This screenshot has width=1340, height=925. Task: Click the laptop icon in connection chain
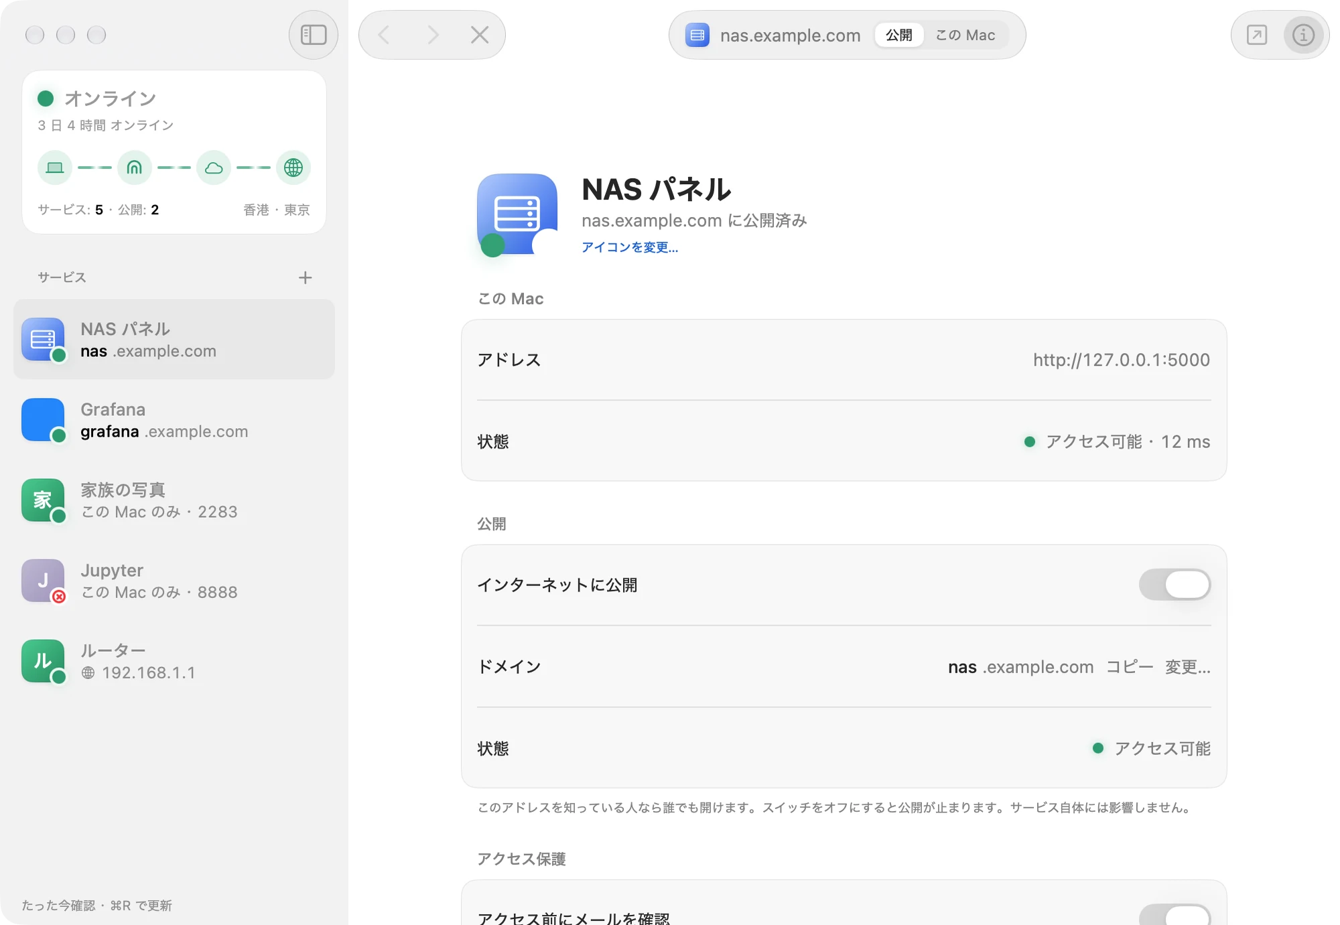[x=55, y=167]
